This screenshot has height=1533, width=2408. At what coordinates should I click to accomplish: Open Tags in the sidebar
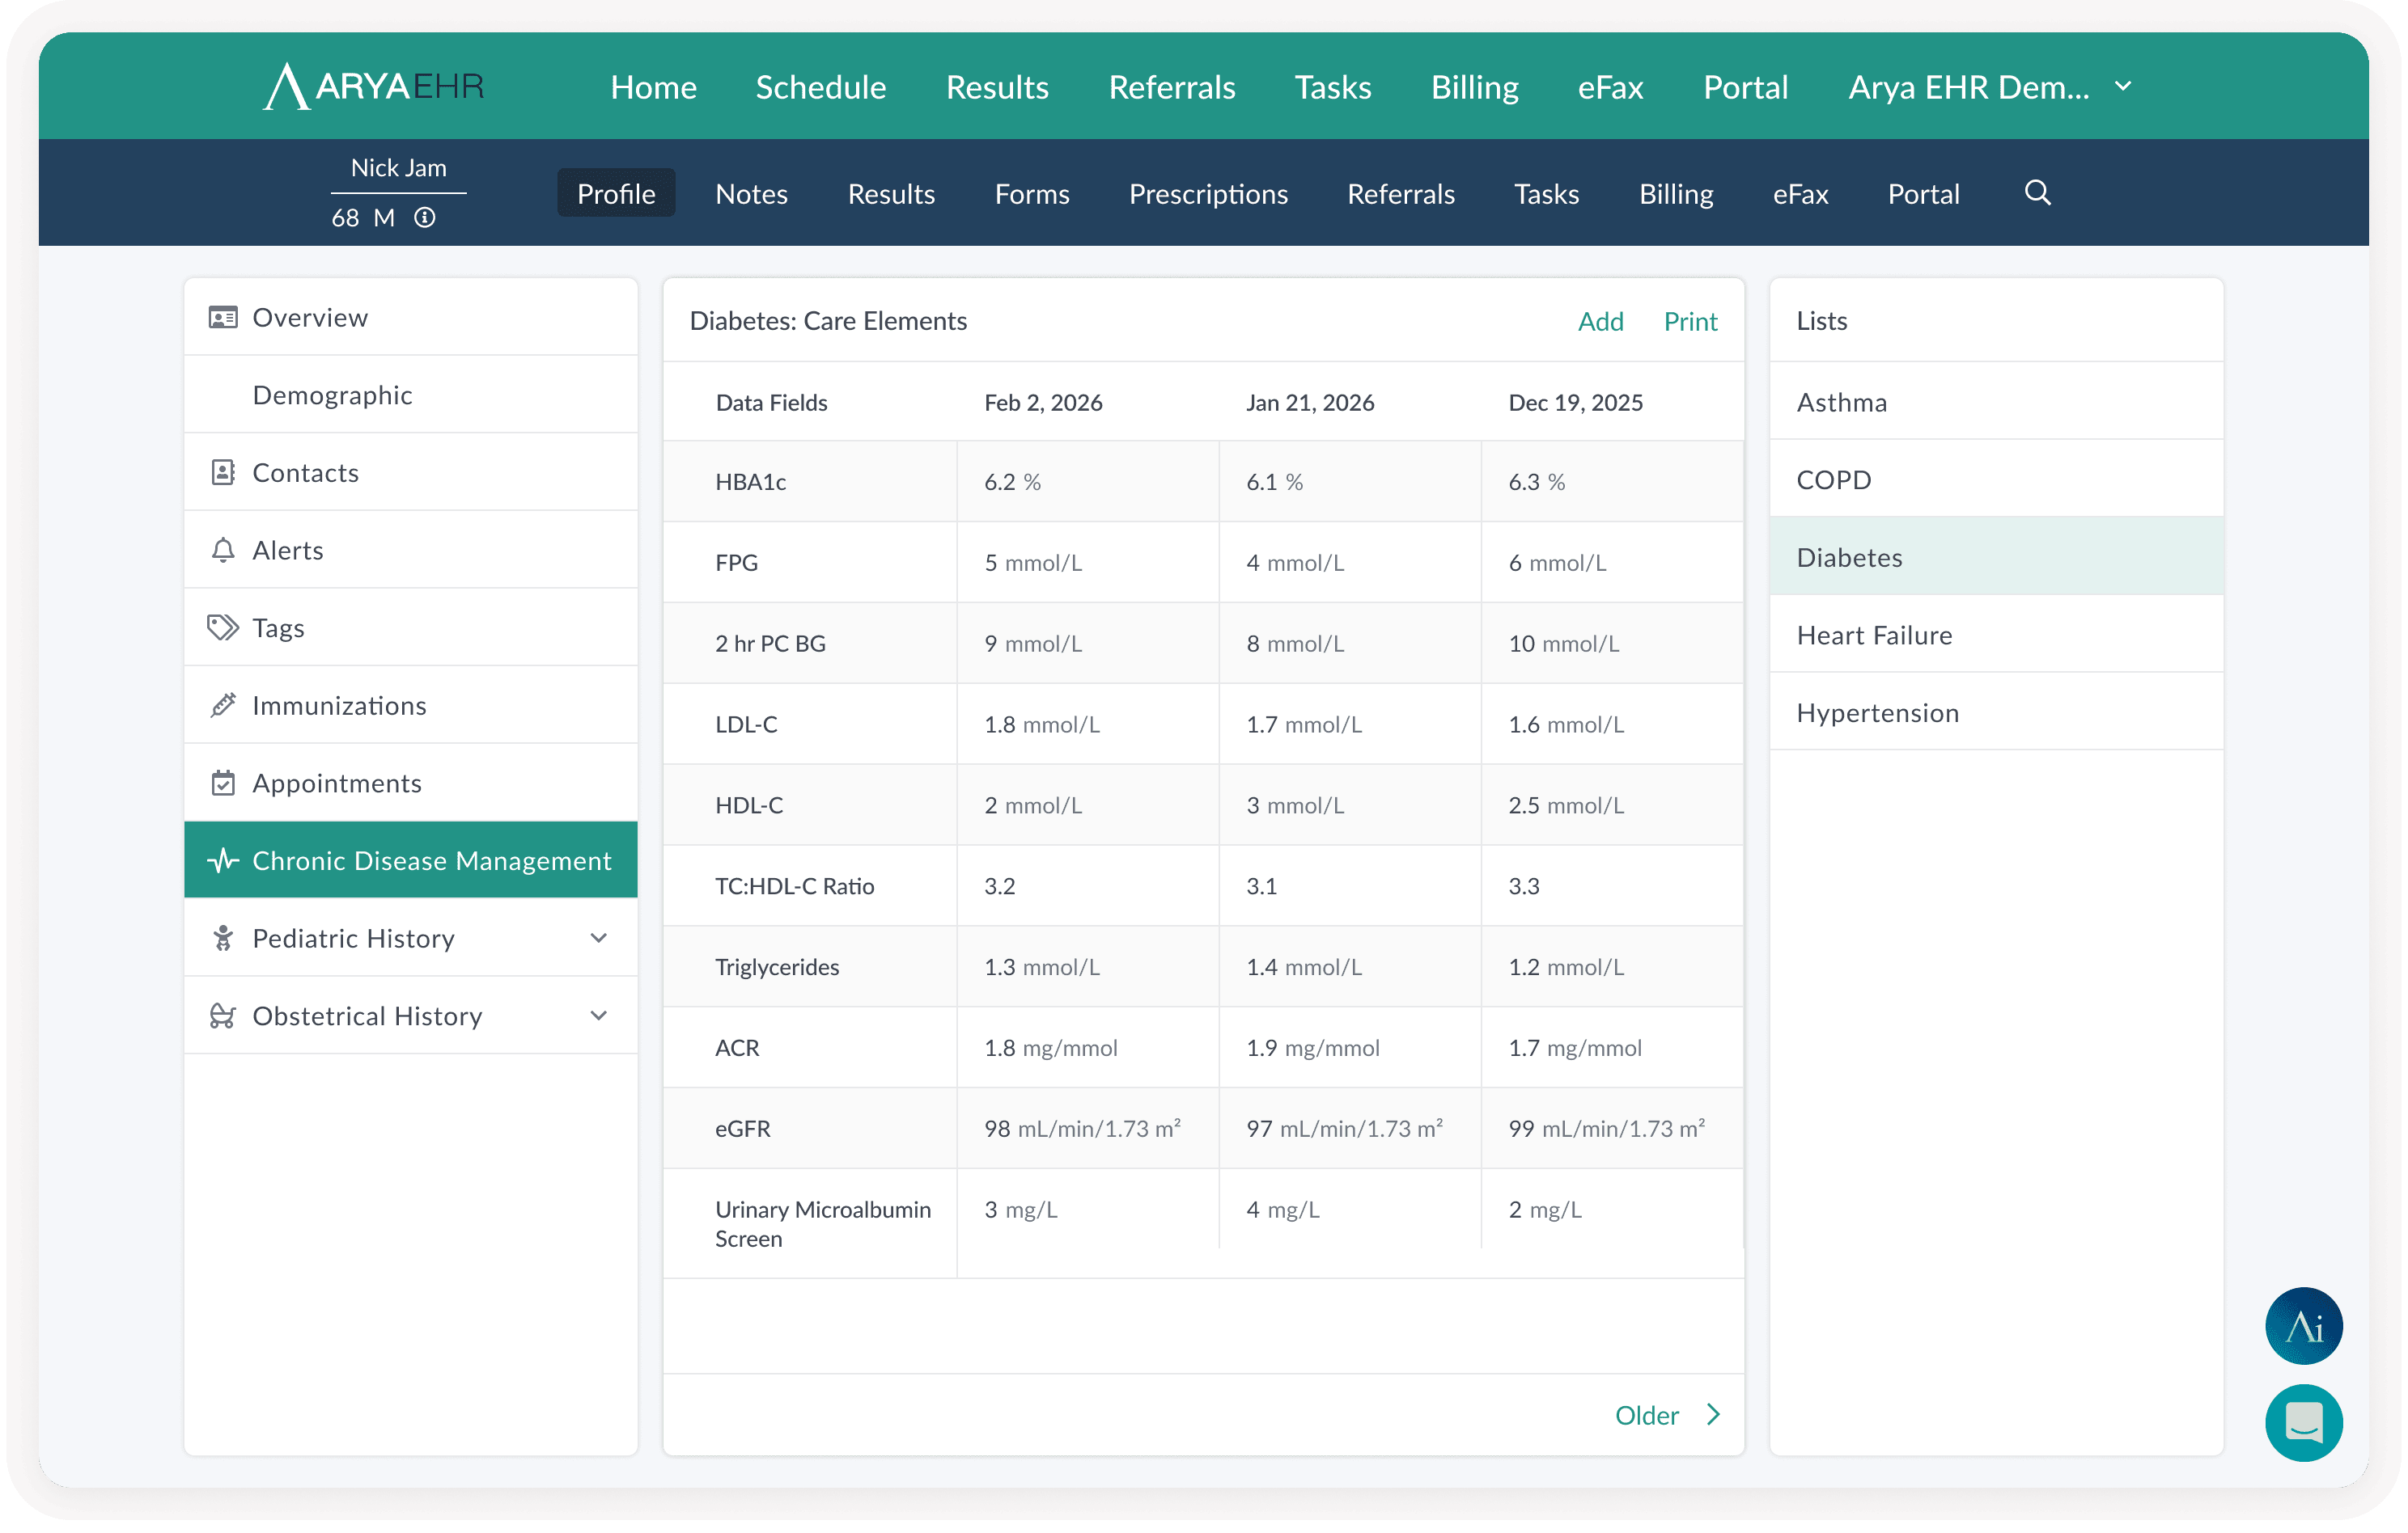point(410,627)
